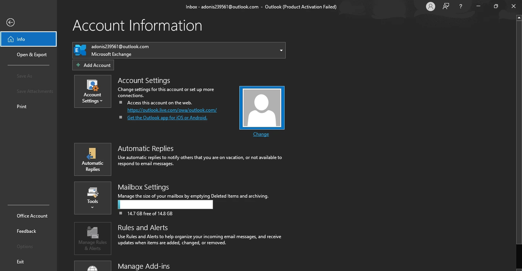
Task: Open the Open & Export menu
Action: tap(32, 55)
